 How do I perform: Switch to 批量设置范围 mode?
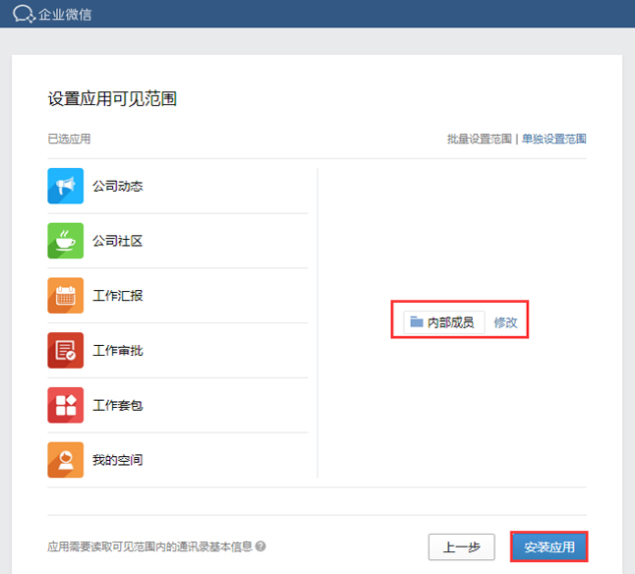[479, 139]
